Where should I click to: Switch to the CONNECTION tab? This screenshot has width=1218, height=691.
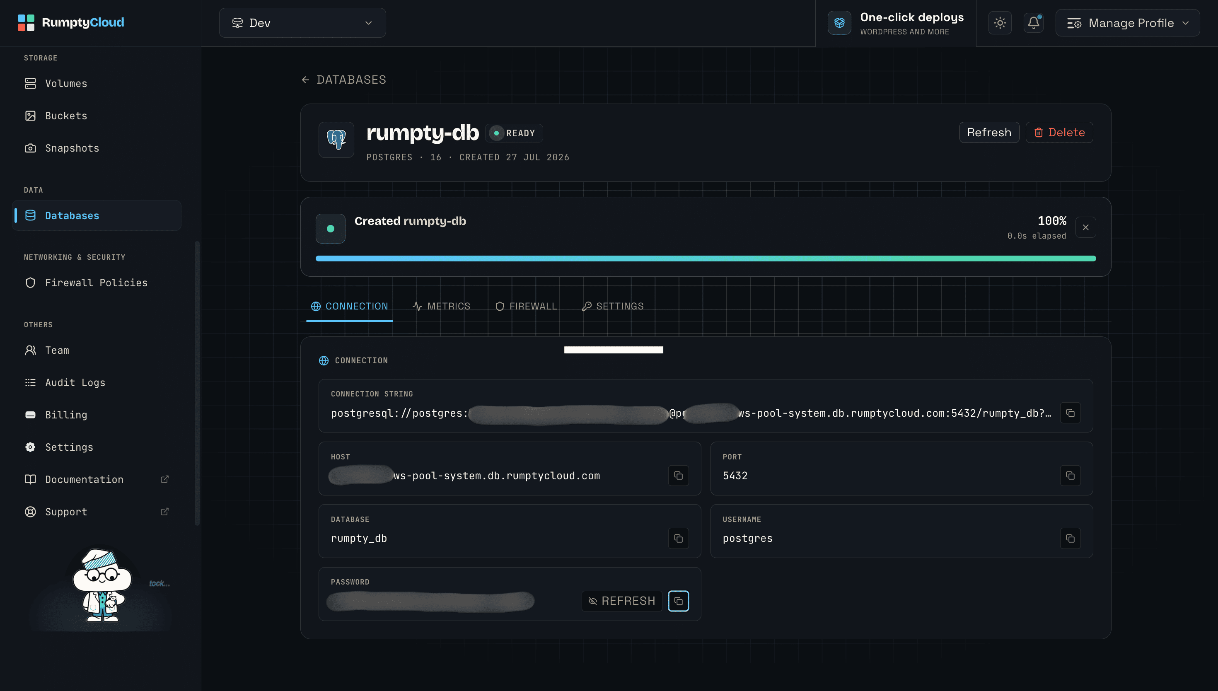(x=349, y=306)
